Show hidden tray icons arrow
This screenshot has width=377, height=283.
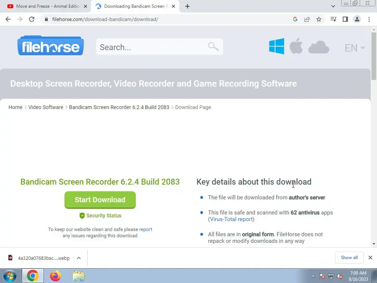tap(313, 276)
